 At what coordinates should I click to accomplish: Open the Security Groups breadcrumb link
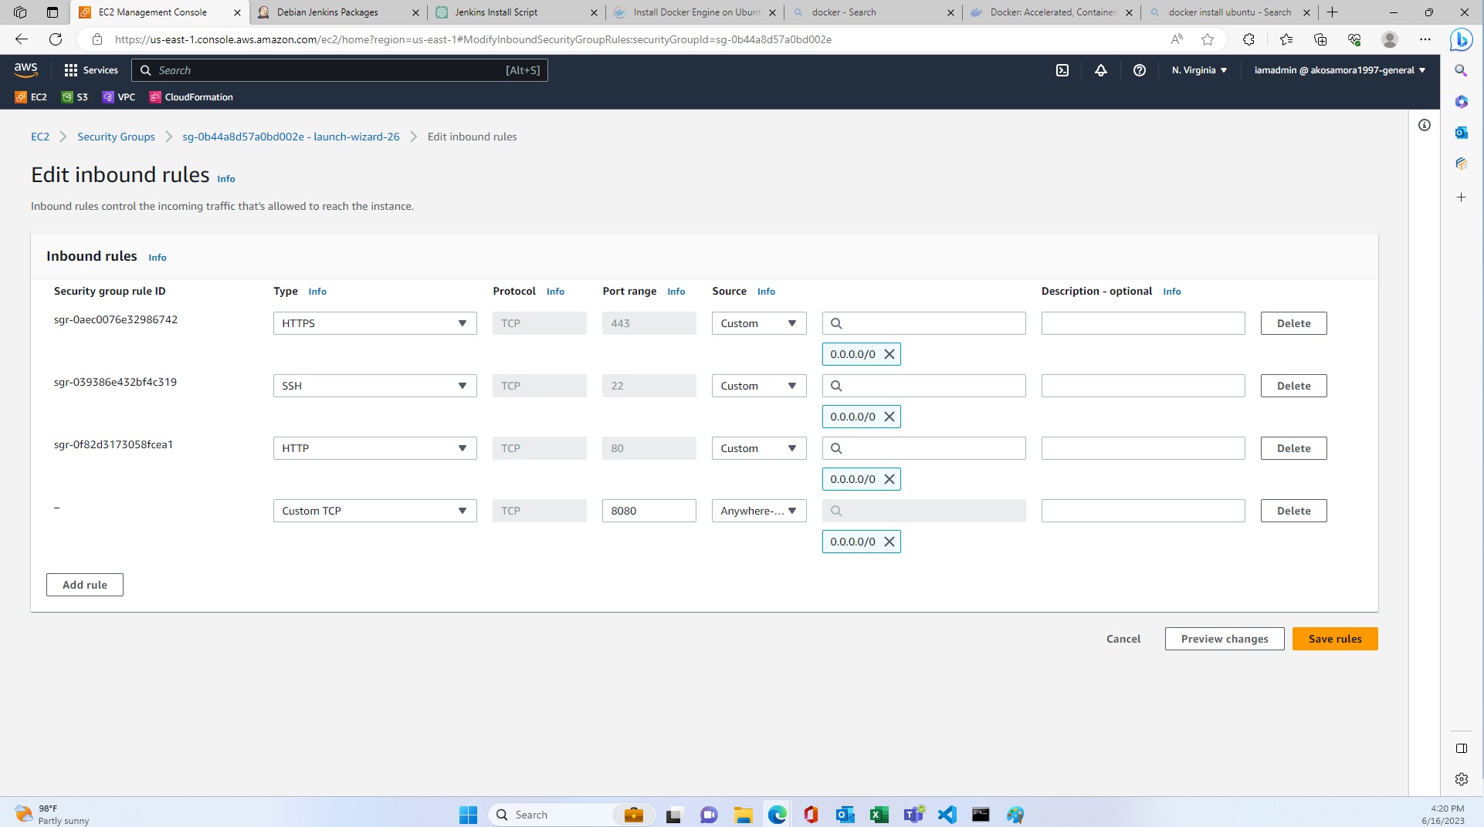(116, 137)
